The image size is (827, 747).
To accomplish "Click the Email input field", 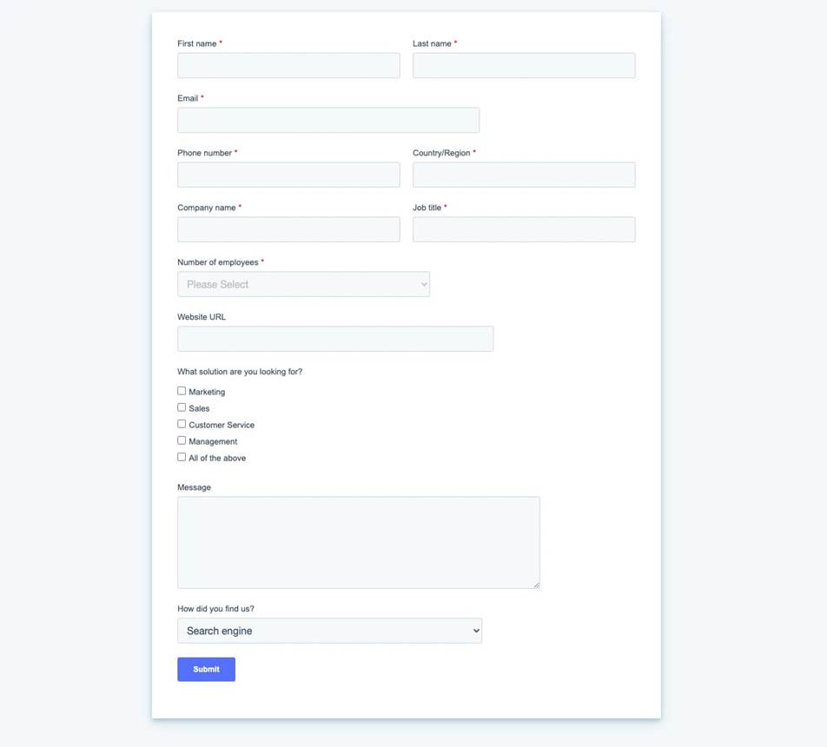I will [328, 120].
